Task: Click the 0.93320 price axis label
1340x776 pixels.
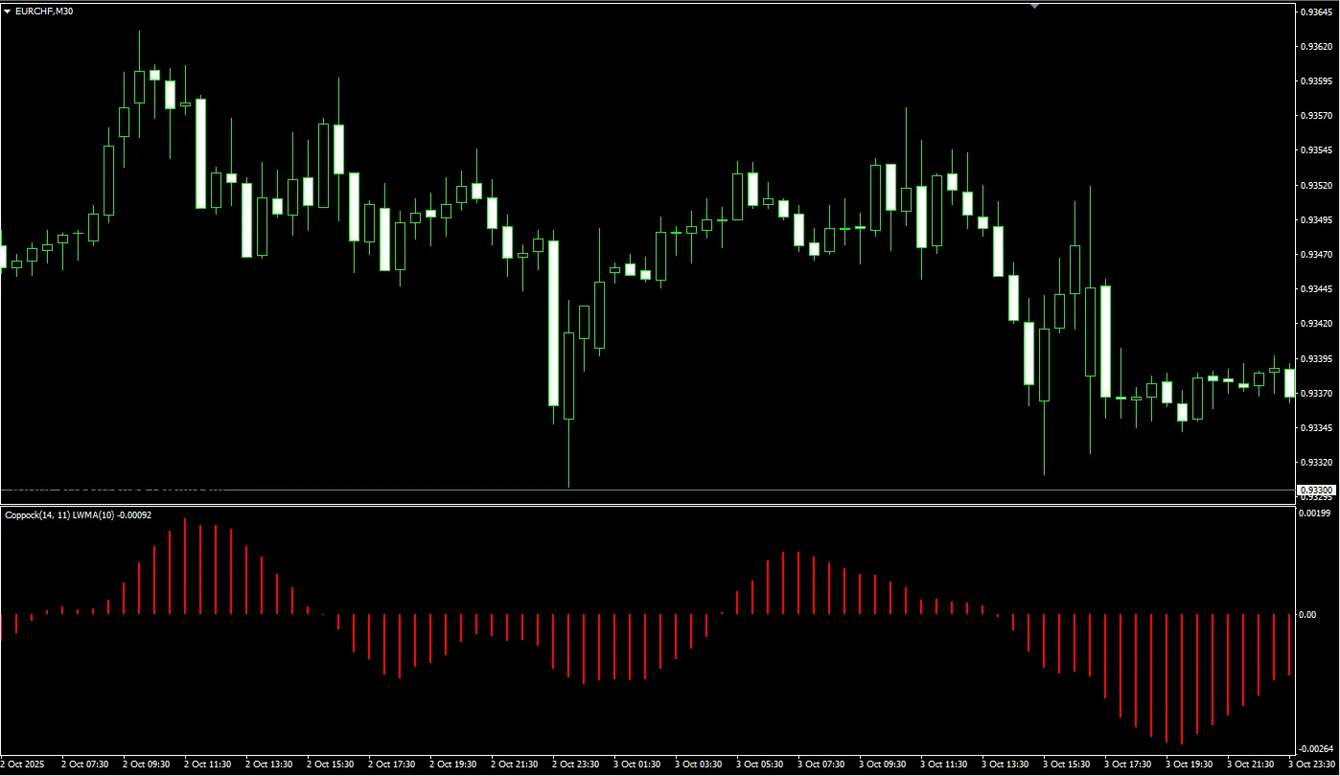Action: pos(1317,462)
